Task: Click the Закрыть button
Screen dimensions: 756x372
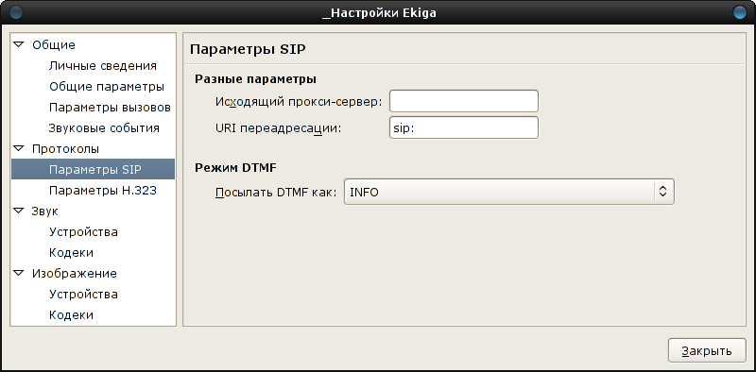Action: (x=707, y=350)
